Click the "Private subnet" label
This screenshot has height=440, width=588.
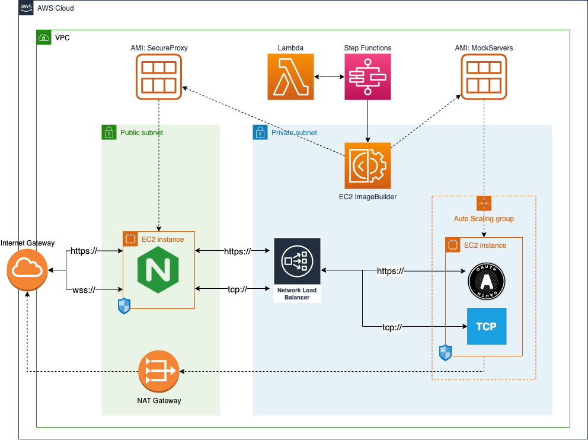[x=294, y=133]
